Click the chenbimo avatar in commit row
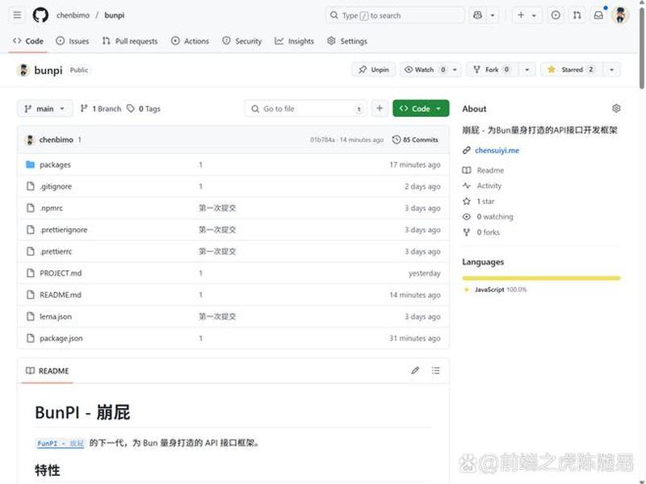The height and width of the screenshot is (484, 646). (30, 140)
